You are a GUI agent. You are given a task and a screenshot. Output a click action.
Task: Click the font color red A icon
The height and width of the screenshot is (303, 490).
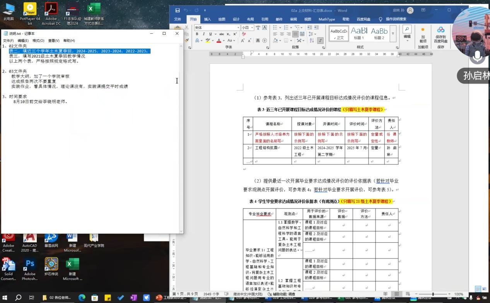point(219,41)
